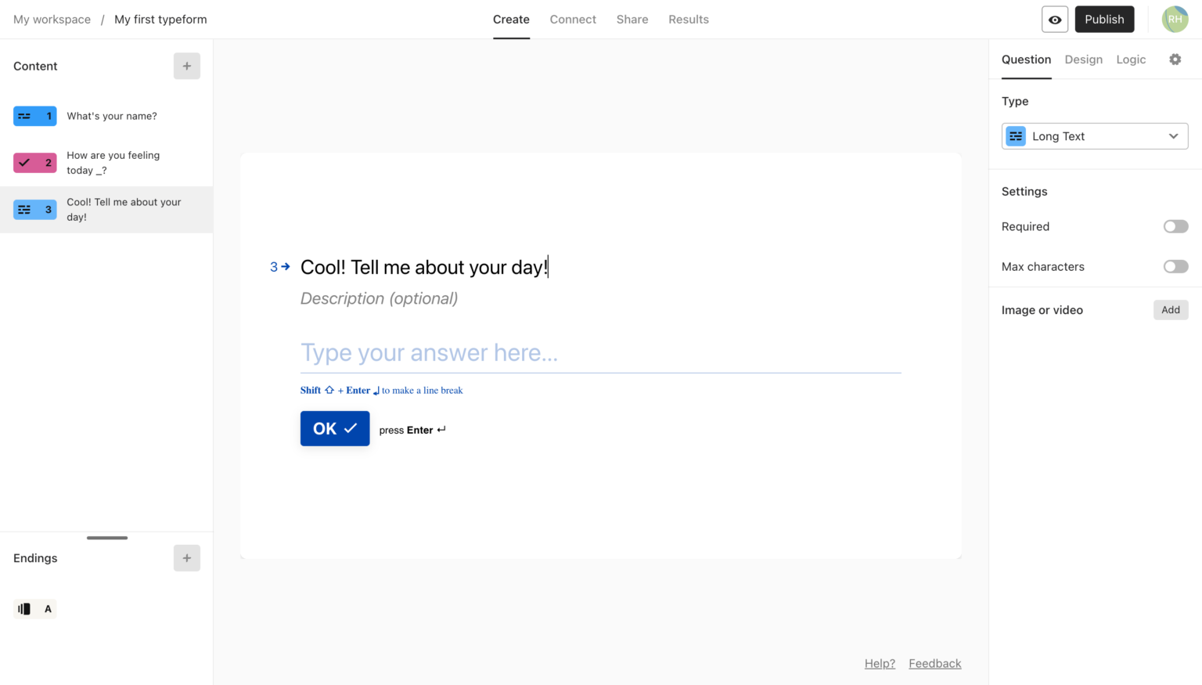Open the question Type dropdown

point(1094,135)
